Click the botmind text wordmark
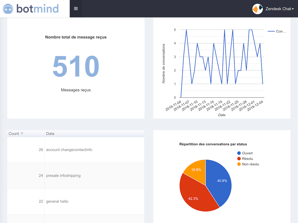The image size is (298, 223). [x=38, y=9]
